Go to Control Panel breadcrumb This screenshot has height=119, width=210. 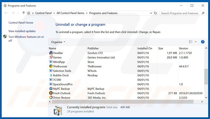point(43,13)
